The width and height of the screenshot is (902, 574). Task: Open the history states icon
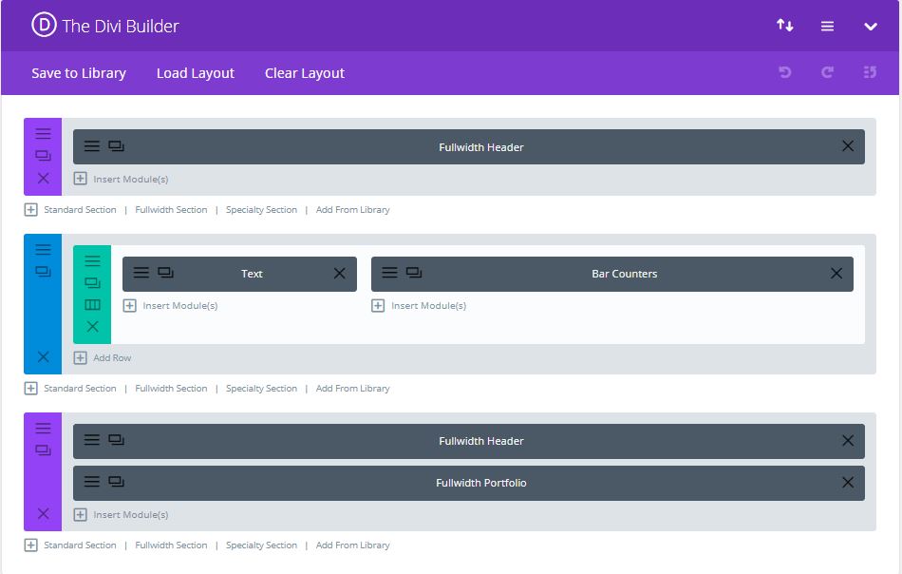[x=870, y=72]
